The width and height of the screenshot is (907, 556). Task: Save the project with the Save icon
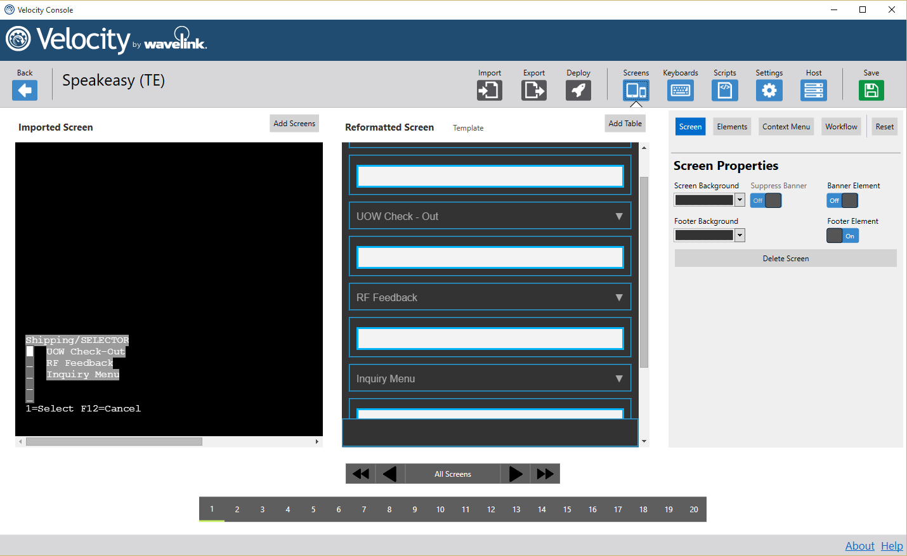[x=871, y=91]
